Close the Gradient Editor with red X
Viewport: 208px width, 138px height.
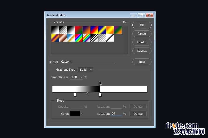coord(150,15)
